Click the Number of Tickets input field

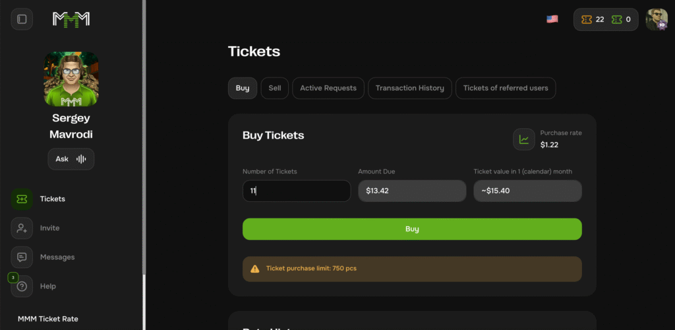pos(297,191)
